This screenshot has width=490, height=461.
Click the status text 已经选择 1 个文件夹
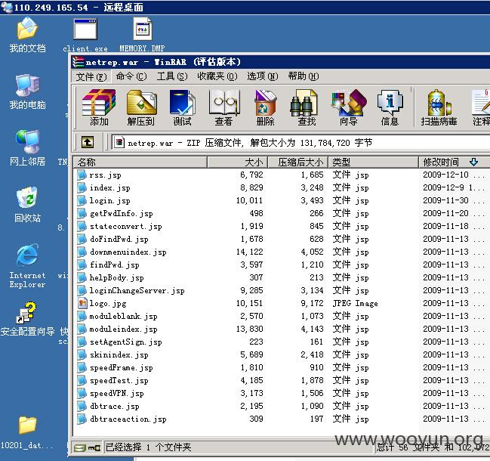coord(148,447)
